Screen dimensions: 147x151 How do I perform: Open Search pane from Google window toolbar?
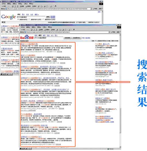click(22, 6)
